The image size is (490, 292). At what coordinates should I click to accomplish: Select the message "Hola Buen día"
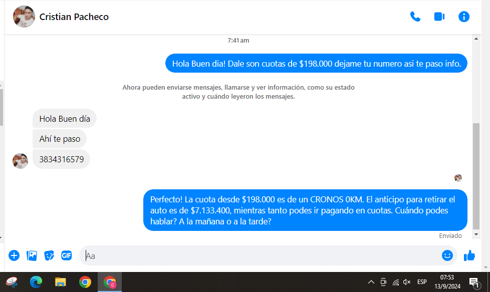64,118
